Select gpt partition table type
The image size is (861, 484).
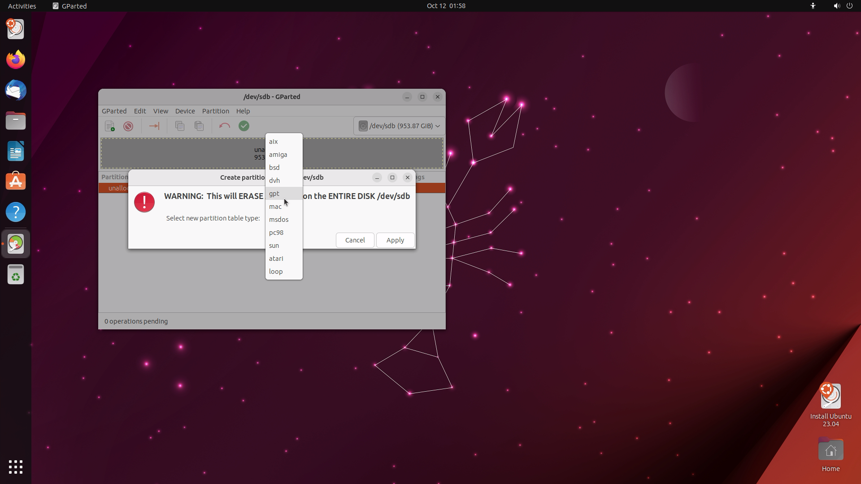284,194
